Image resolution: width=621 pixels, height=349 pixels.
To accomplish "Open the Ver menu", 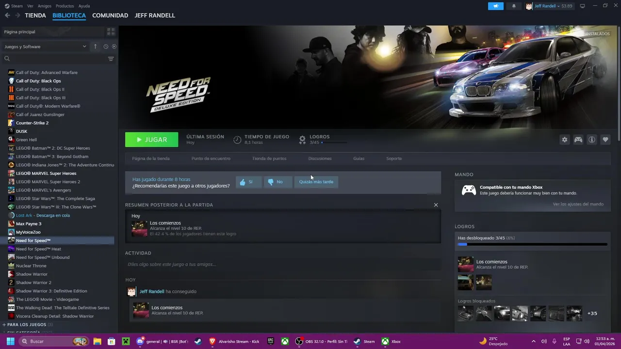I will 31,6.
